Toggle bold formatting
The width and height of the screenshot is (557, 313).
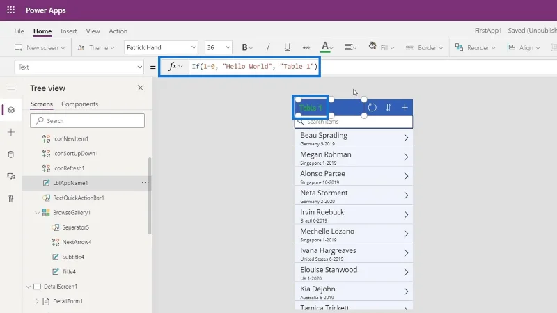[244, 47]
